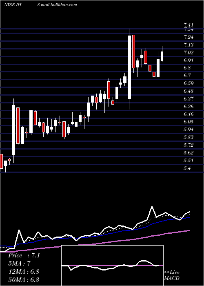Select the 7.13 price axis label

(x=188, y=45)
